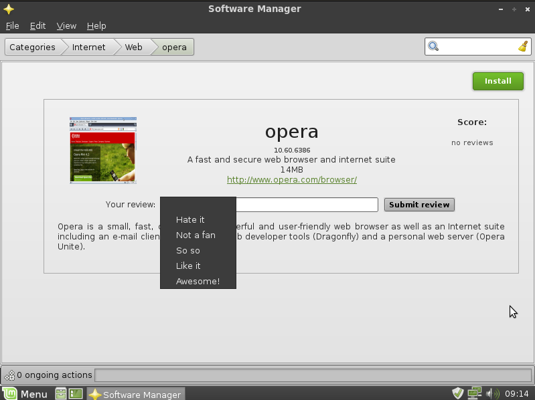The width and height of the screenshot is (535, 400).
Task: Choose the 'Hate it' rating
Action: 198,220
